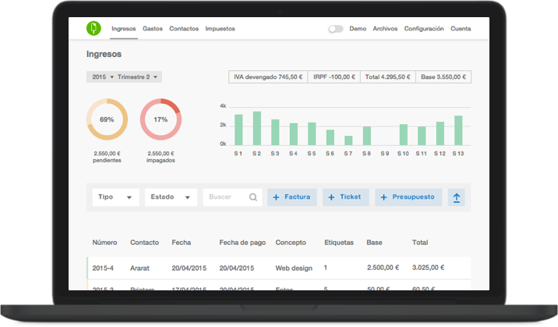Open the Configuración menu
The height and width of the screenshot is (327, 558).
(424, 29)
